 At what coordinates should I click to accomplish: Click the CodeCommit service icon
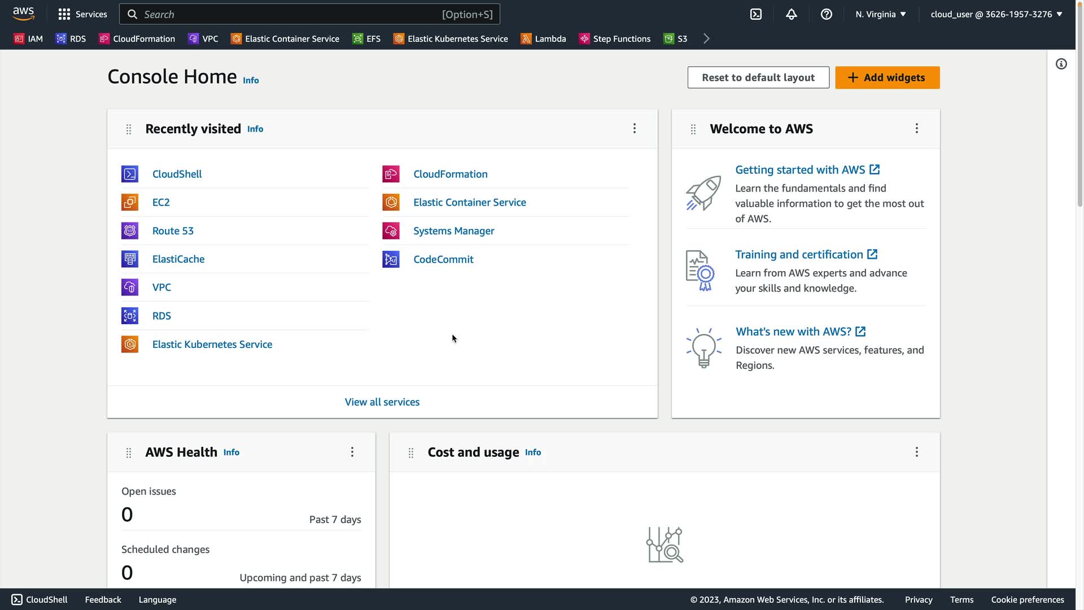coord(391,259)
